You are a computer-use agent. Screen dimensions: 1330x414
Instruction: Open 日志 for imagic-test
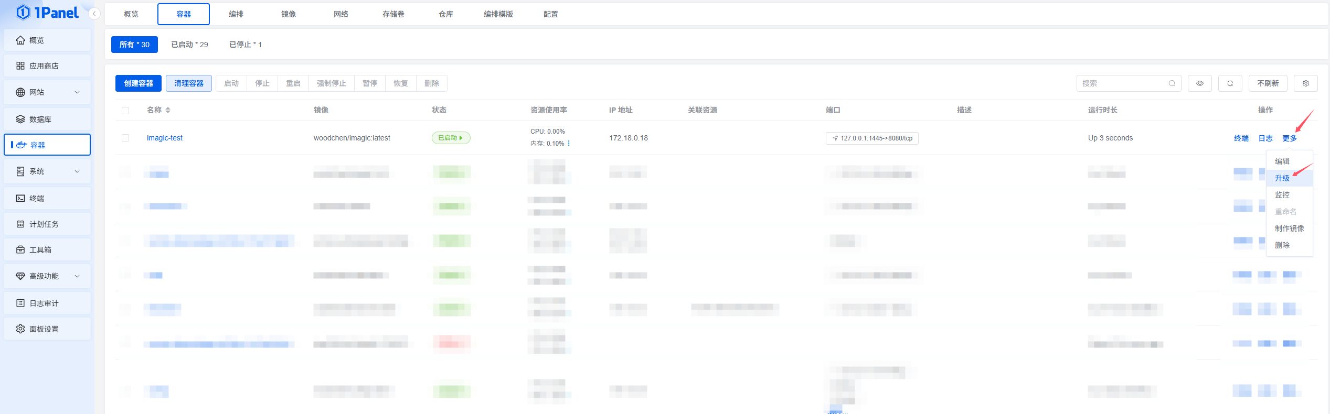tap(1265, 138)
